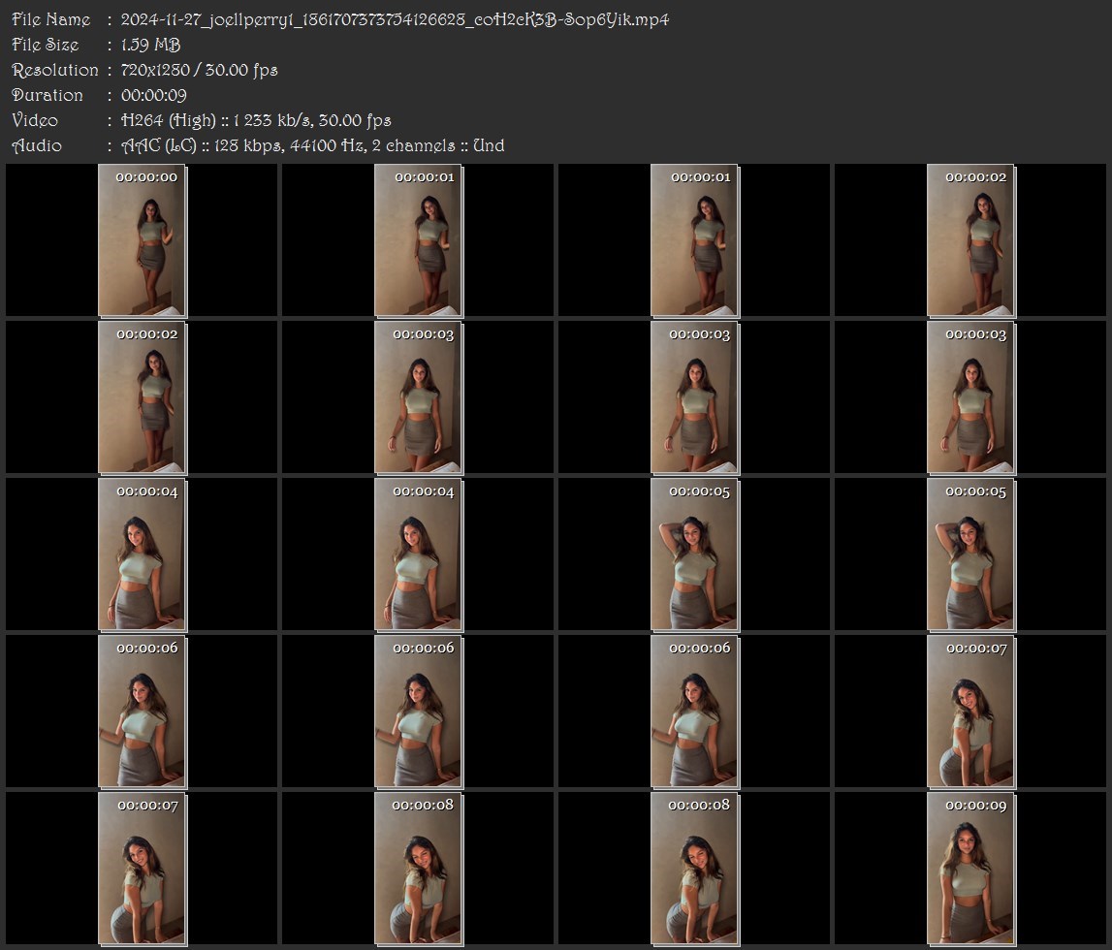Click the '1.59 MB' file size value
This screenshot has height=950, width=1112.
(150, 45)
